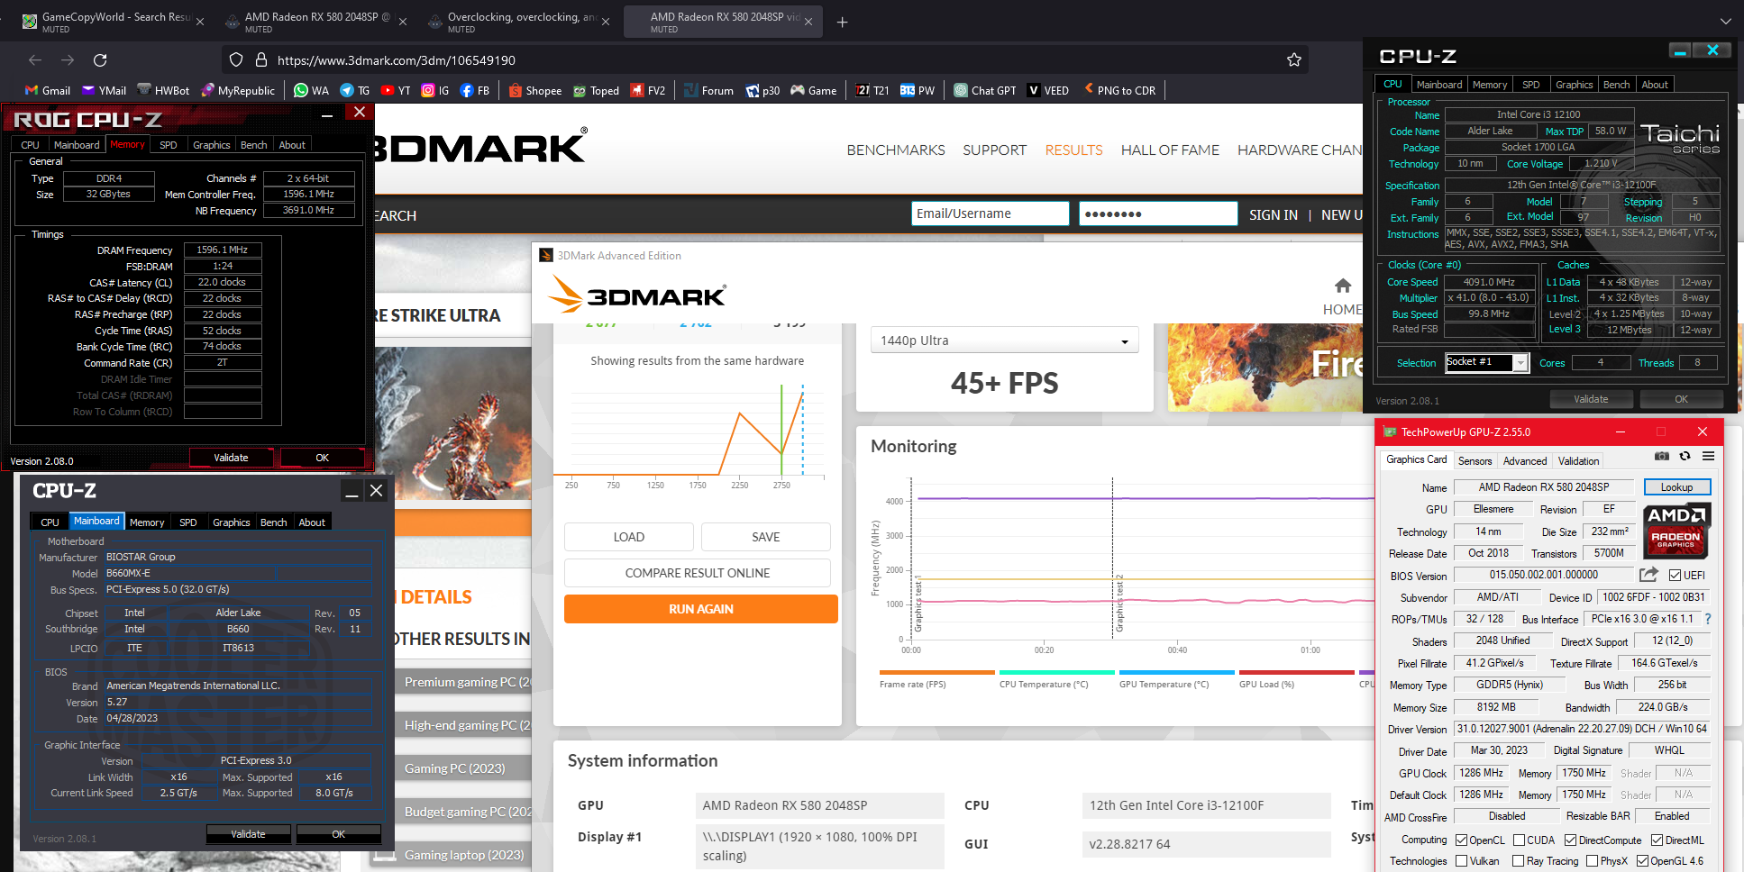This screenshot has width=1744, height=872.
Task: Open the MyRepublic bookmark
Action: (x=238, y=90)
